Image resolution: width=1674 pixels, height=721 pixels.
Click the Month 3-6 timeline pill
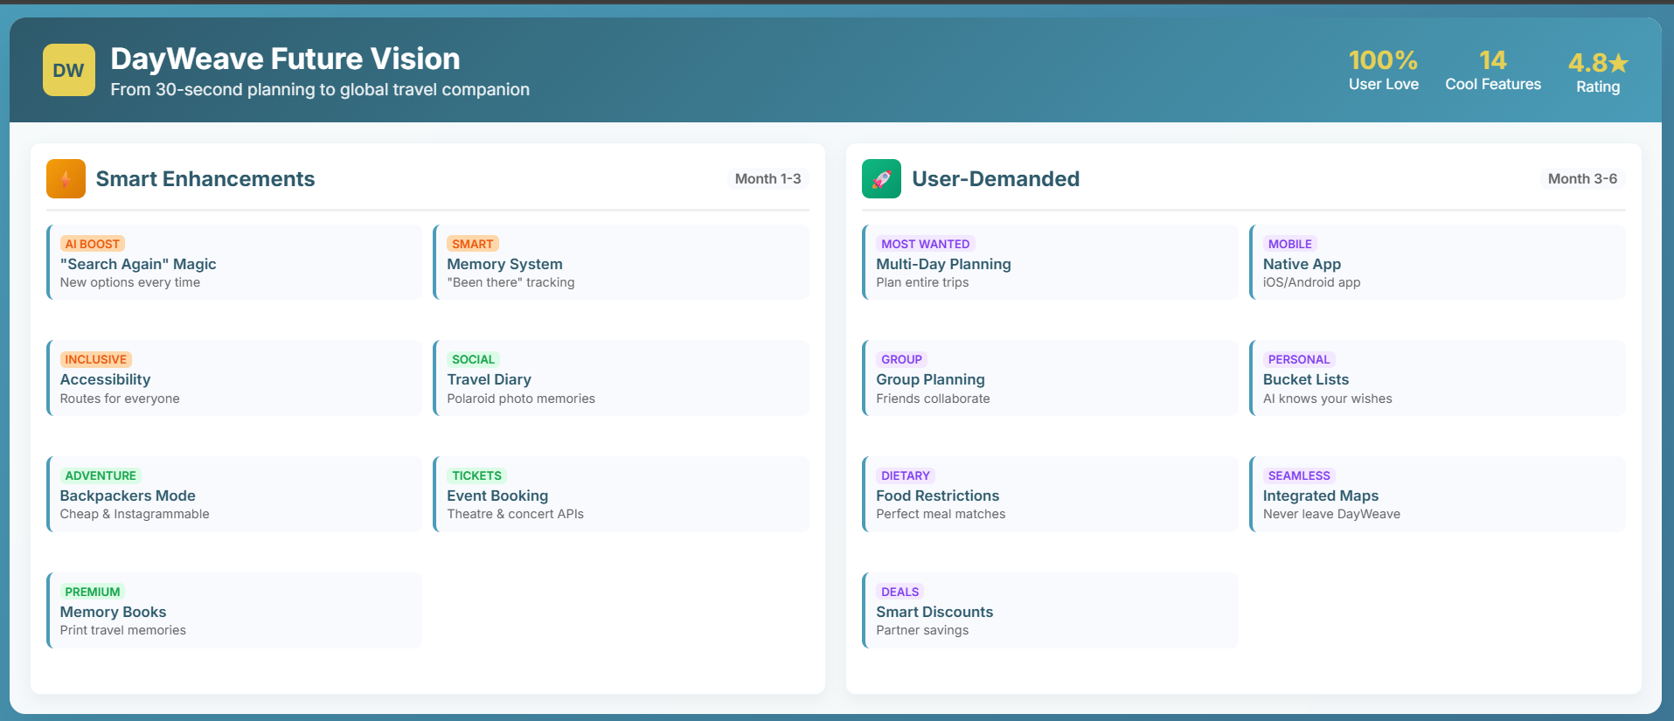click(1582, 178)
